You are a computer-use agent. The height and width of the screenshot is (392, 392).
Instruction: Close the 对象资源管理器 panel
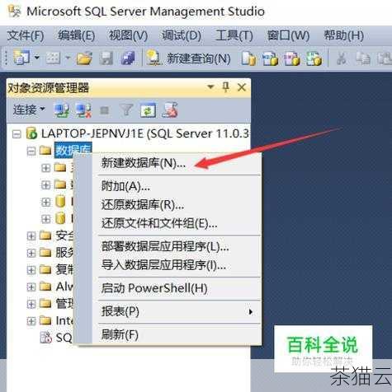coord(242,87)
